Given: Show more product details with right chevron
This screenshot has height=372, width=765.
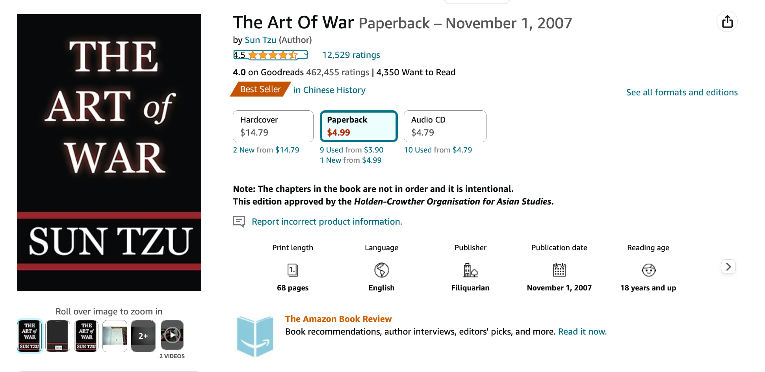Looking at the screenshot, I should (728, 267).
